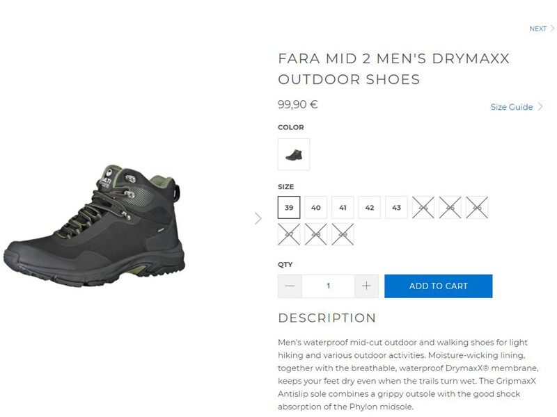Click the quantity input field
557x417 pixels.
[x=328, y=286]
